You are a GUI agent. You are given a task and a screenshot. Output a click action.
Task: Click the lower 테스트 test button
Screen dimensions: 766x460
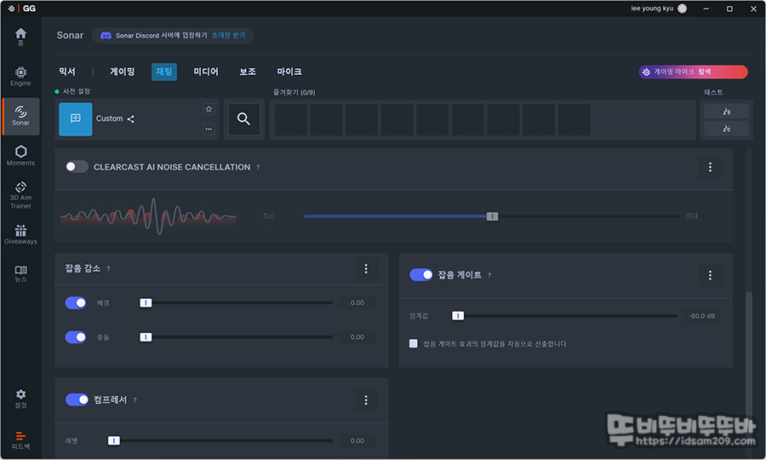point(727,129)
